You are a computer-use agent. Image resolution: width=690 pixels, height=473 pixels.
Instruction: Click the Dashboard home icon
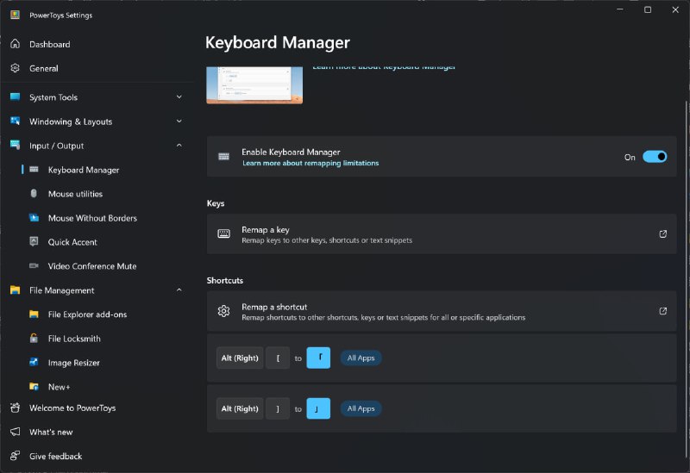tap(15, 44)
